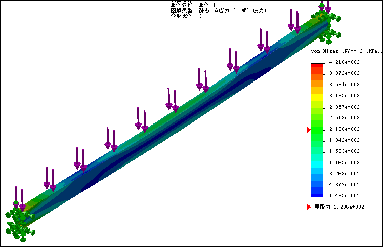This screenshot has width=383, height=247.
Task: Select the yellow band of the stress legend
Action: (x=317, y=95)
